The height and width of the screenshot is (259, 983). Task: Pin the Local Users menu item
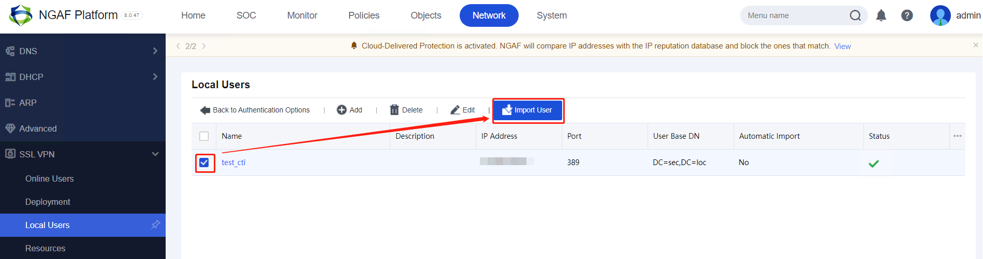(155, 225)
